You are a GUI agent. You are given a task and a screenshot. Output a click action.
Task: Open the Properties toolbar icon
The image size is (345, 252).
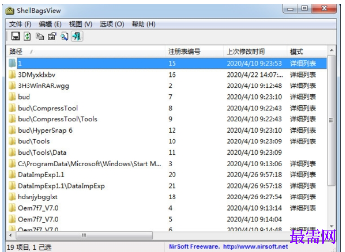click(x=52, y=36)
